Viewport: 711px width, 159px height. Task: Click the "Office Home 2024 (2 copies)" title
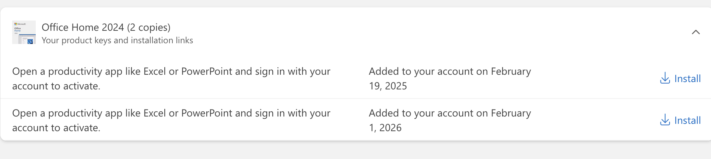tap(106, 27)
